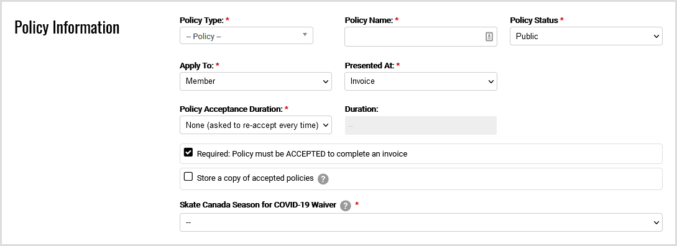Open the Presented At dropdown showing Invoice
Viewport: 677px width, 246px height.
(x=420, y=81)
